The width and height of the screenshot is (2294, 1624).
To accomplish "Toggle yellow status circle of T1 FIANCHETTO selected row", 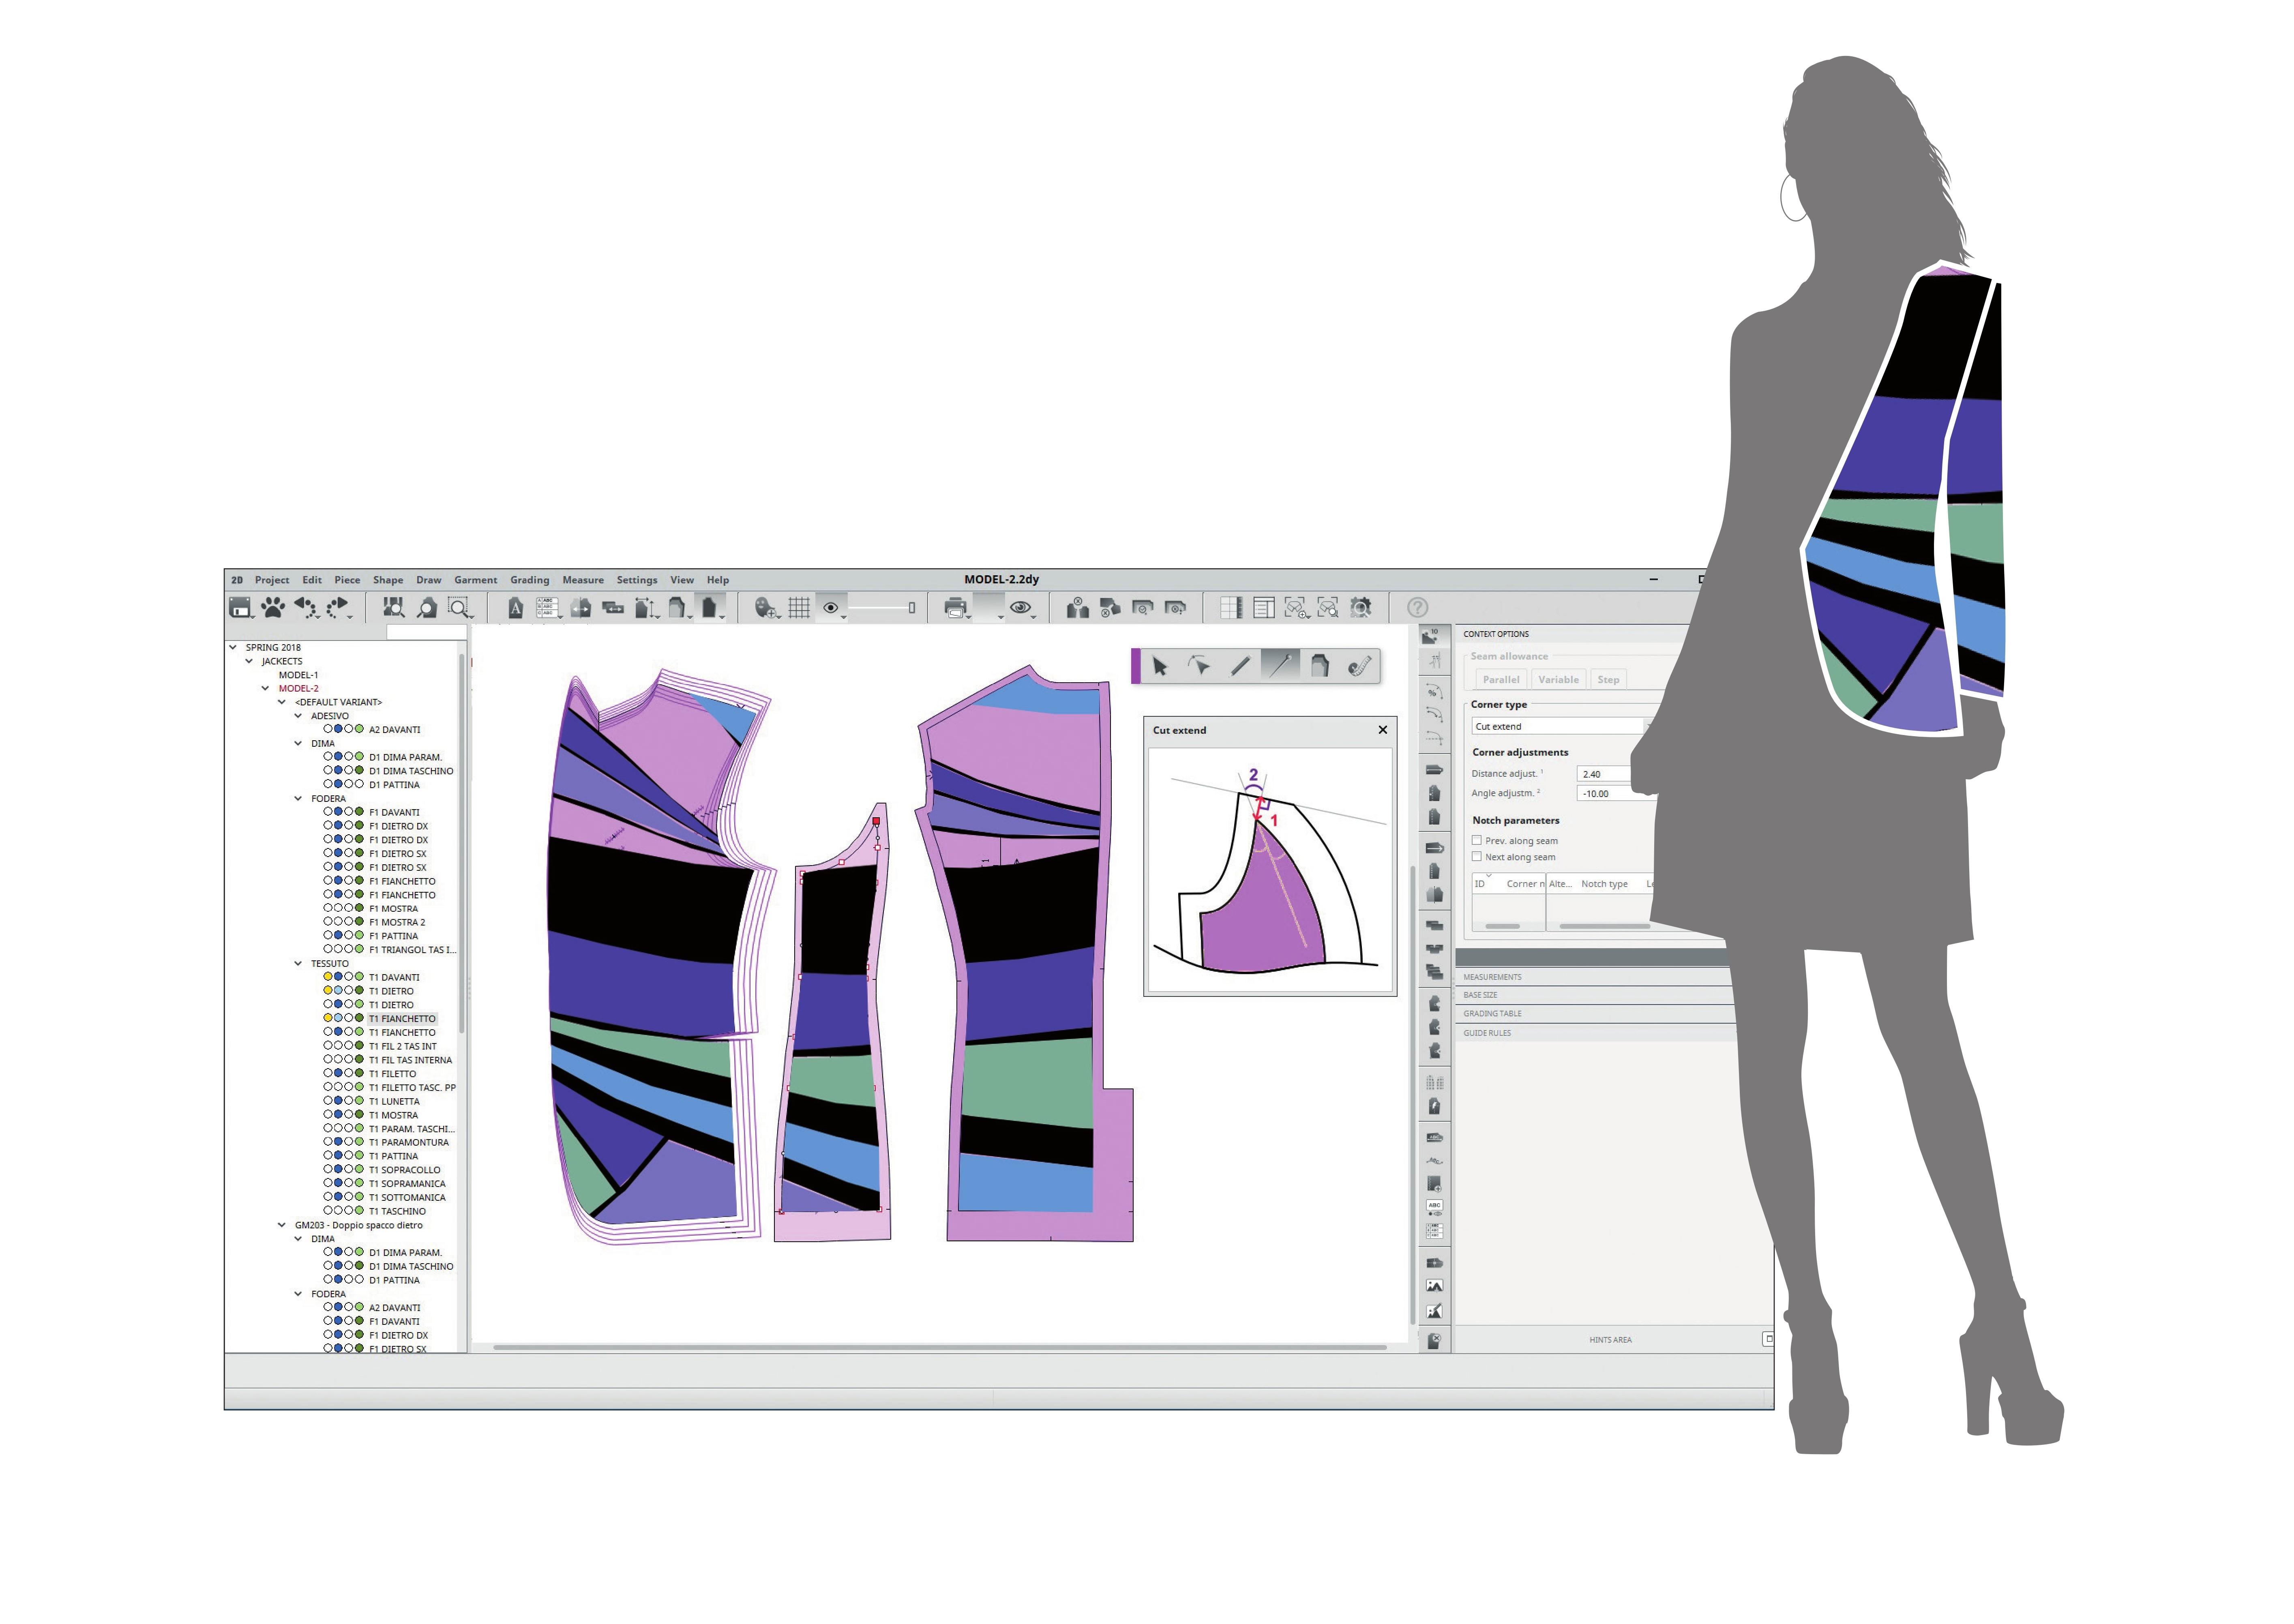I will [328, 1018].
